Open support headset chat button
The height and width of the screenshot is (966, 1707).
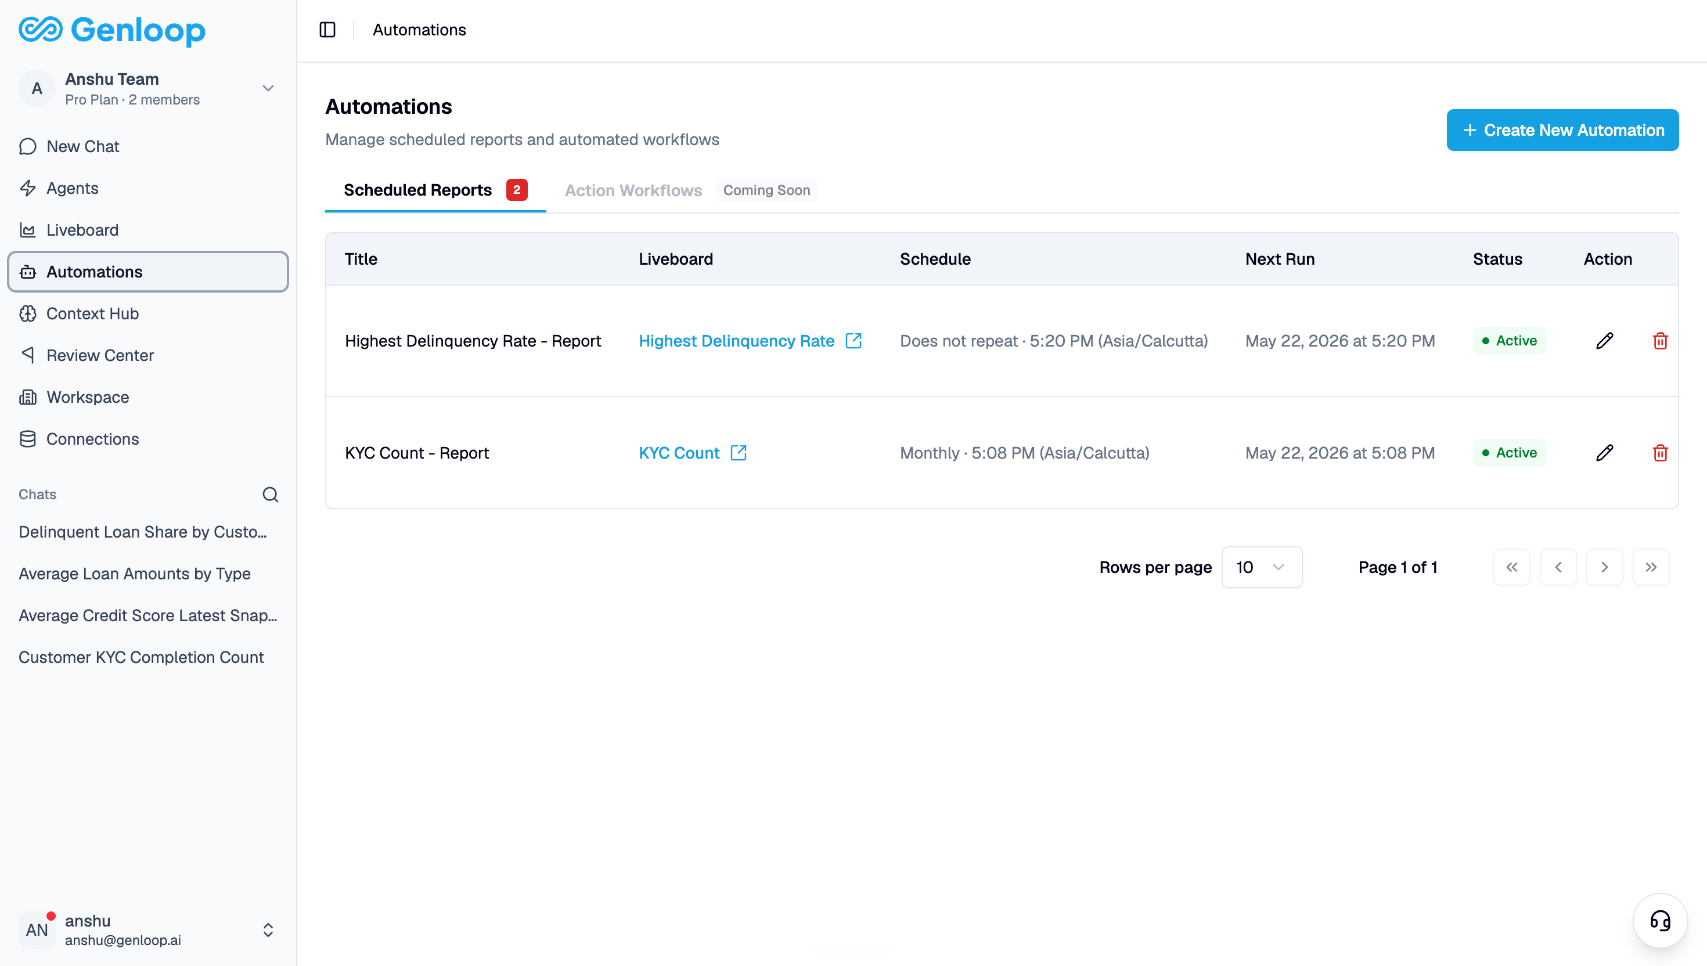tap(1660, 921)
